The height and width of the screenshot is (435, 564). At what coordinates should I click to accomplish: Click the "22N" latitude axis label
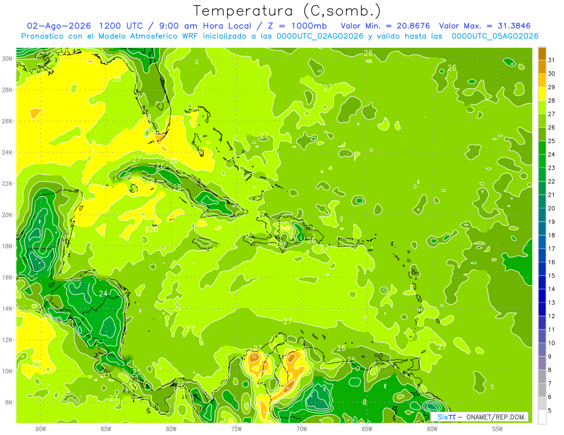coord(7,183)
